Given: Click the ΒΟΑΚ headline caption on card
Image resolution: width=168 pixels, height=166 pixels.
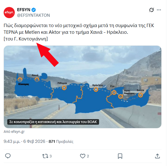Looking at the screenshot, I should pos(53,122).
